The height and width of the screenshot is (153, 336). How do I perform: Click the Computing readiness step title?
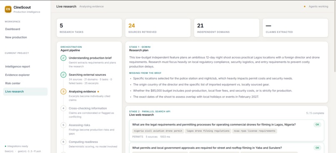83,142
